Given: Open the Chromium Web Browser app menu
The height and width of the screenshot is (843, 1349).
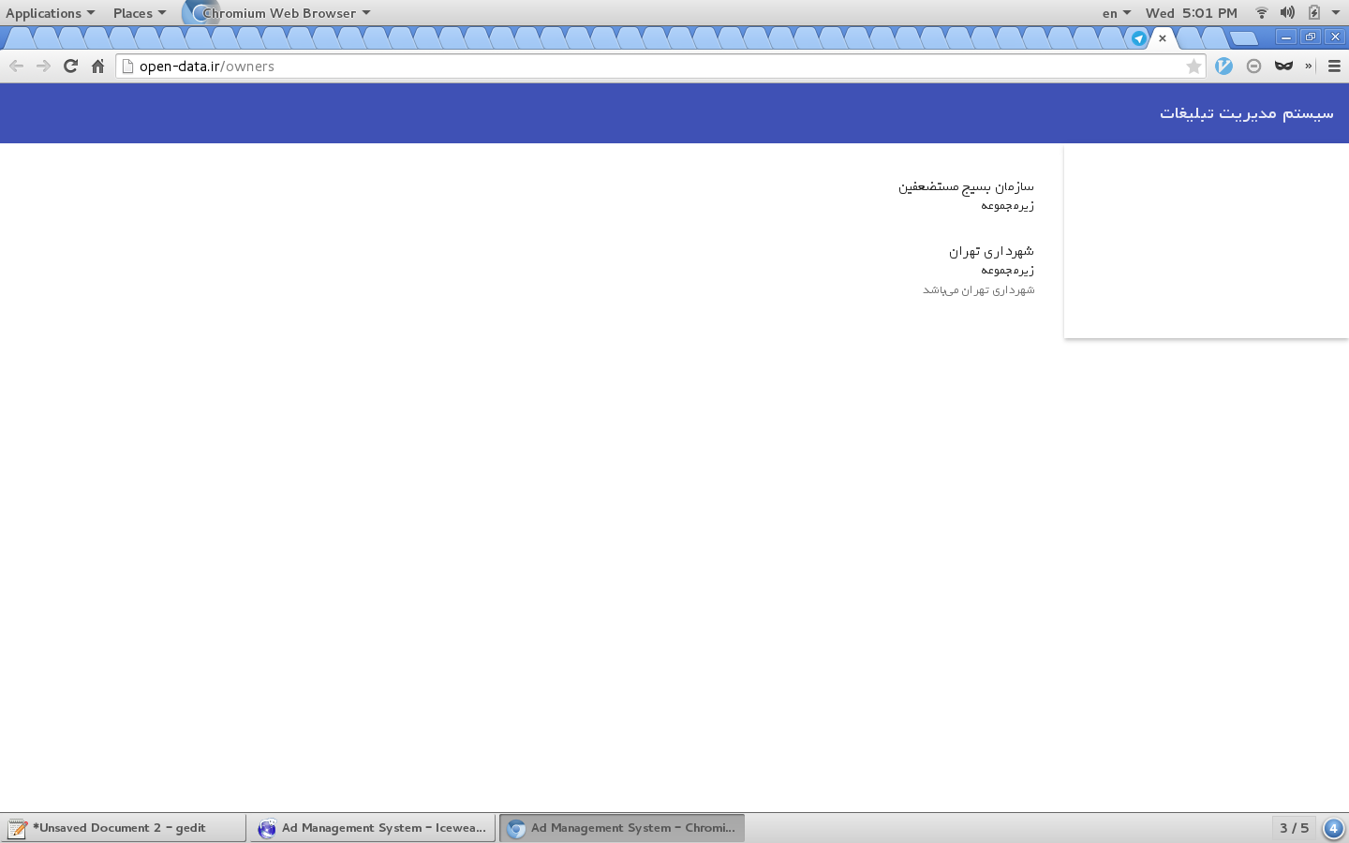Looking at the screenshot, I should [x=277, y=13].
